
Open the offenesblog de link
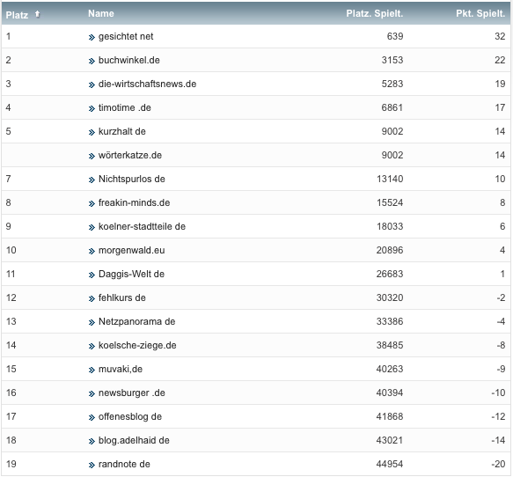coord(130,417)
